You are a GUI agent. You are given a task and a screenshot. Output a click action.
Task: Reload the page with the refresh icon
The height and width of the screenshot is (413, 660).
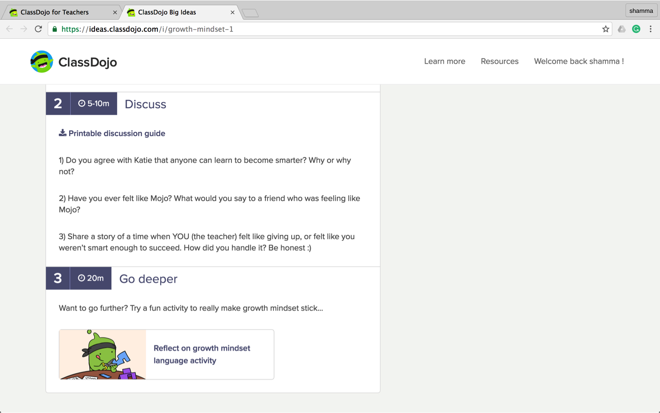point(39,29)
